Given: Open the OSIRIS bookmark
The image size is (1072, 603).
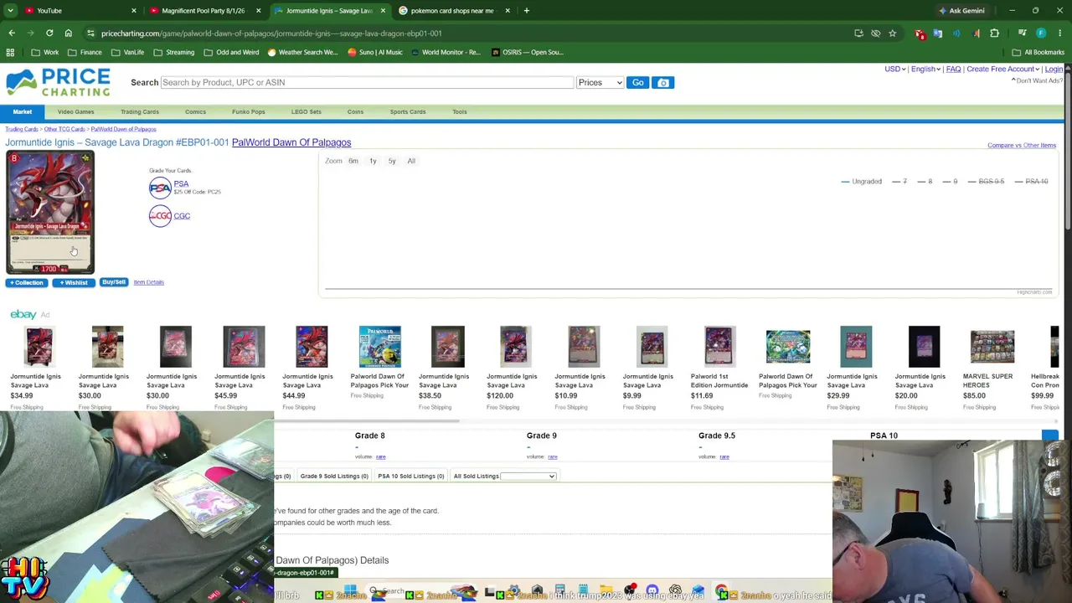Looking at the screenshot, I should coord(527,52).
